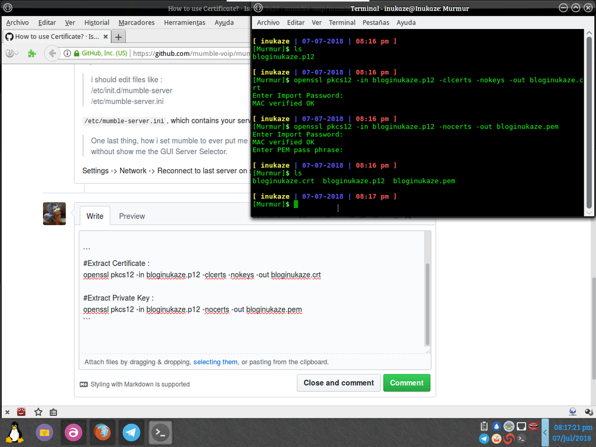Screen dimensions: 596x447
Task: Click the terminal scrollbar up arrow
Action: 589,33
